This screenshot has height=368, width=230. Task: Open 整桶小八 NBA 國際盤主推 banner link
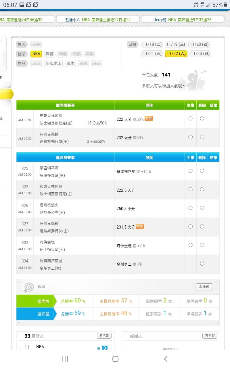(98, 20)
